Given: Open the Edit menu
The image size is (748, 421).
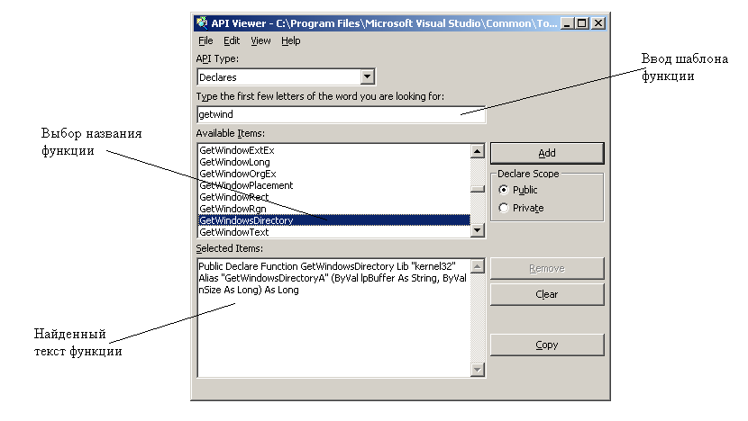Looking at the screenshot, I should click(x=232, y=41).
